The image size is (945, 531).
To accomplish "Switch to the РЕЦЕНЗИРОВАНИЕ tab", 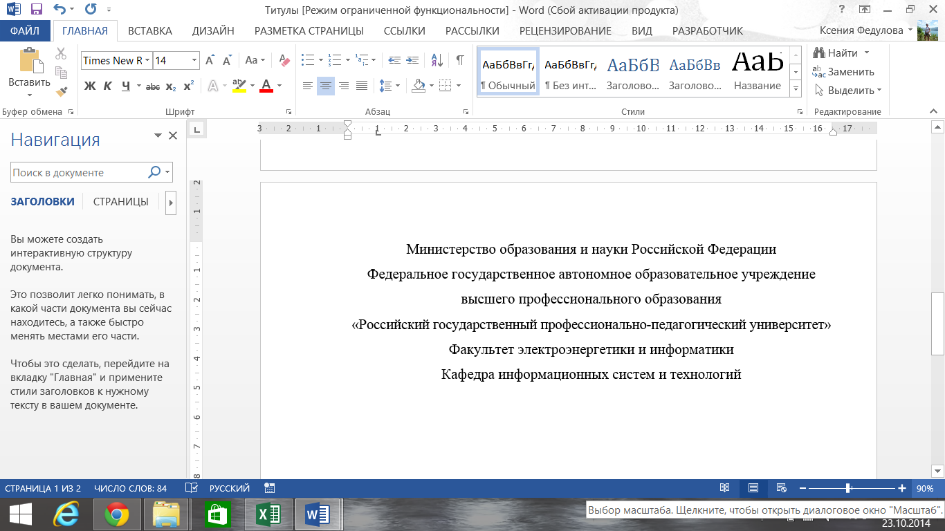I will (x=565, y=30).
